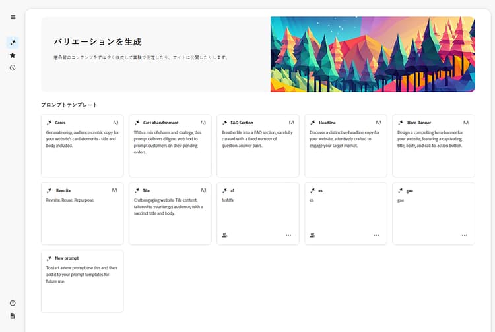Click the Adobe logo on Cards card
This screenshot has height=332, width=495.
pos(115,123)
